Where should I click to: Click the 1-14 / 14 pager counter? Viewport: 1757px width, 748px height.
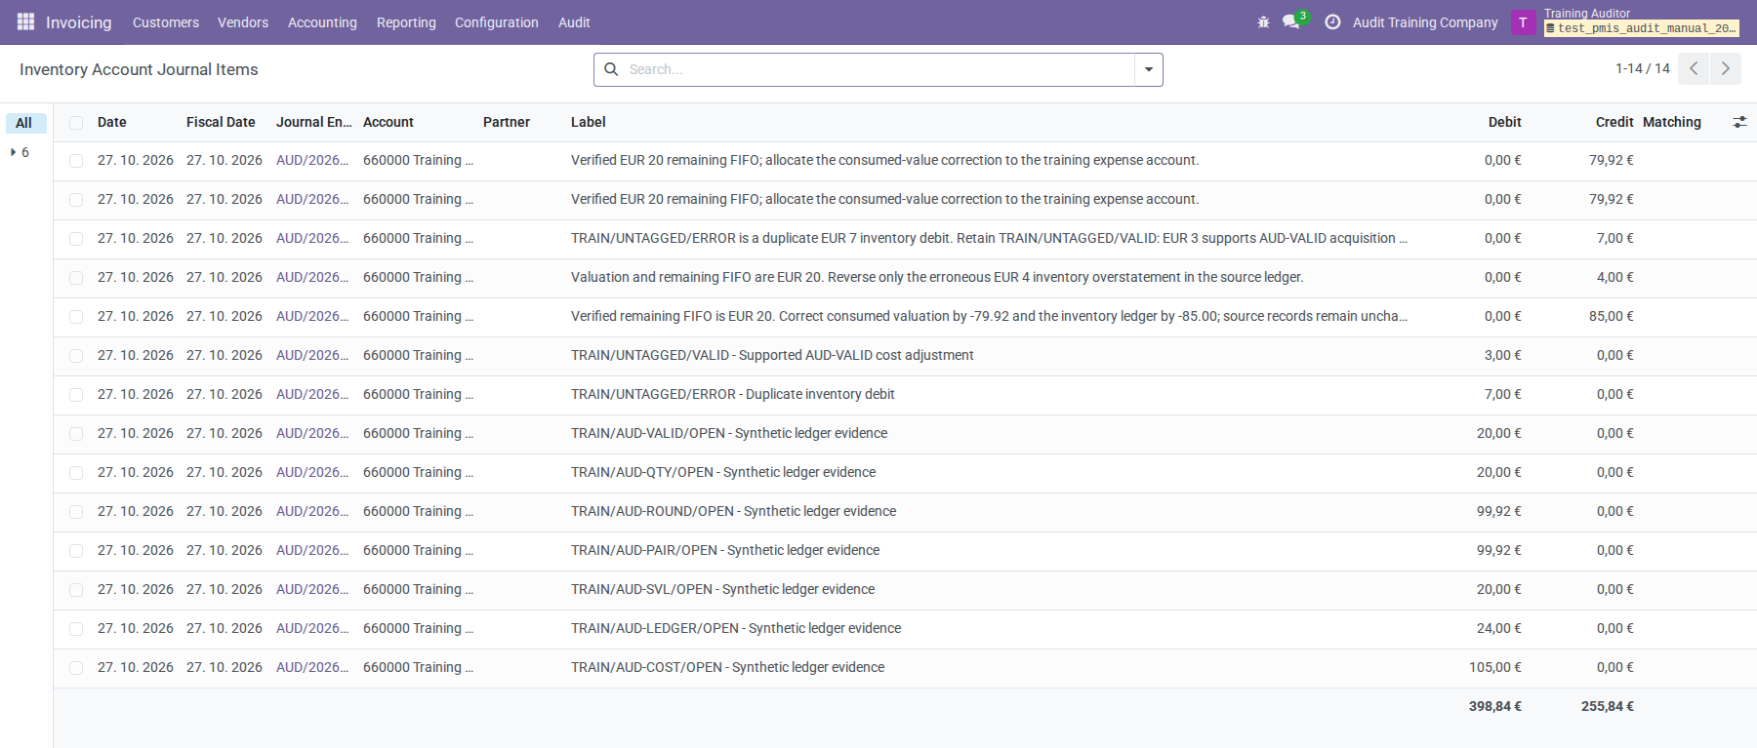pos(1643,68)
